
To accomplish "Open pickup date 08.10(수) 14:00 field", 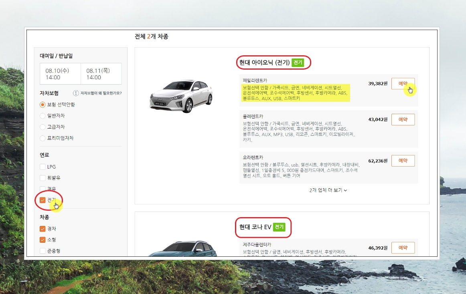I will point(60,74).
